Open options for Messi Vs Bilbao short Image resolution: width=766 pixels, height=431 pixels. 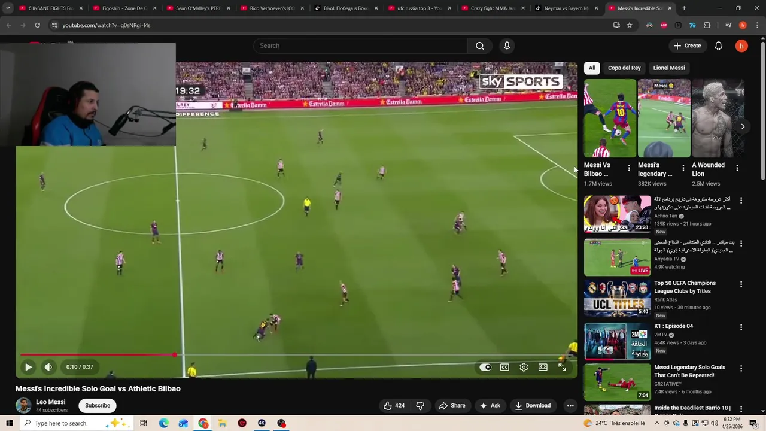629,168
